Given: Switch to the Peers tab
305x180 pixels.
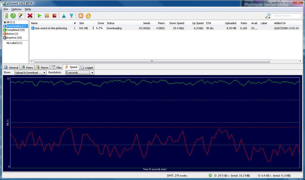Looking at the screenshot, I should tap(27, 67).
